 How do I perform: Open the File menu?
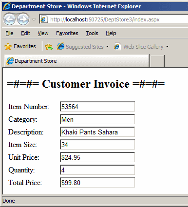[x=9, y=33]
